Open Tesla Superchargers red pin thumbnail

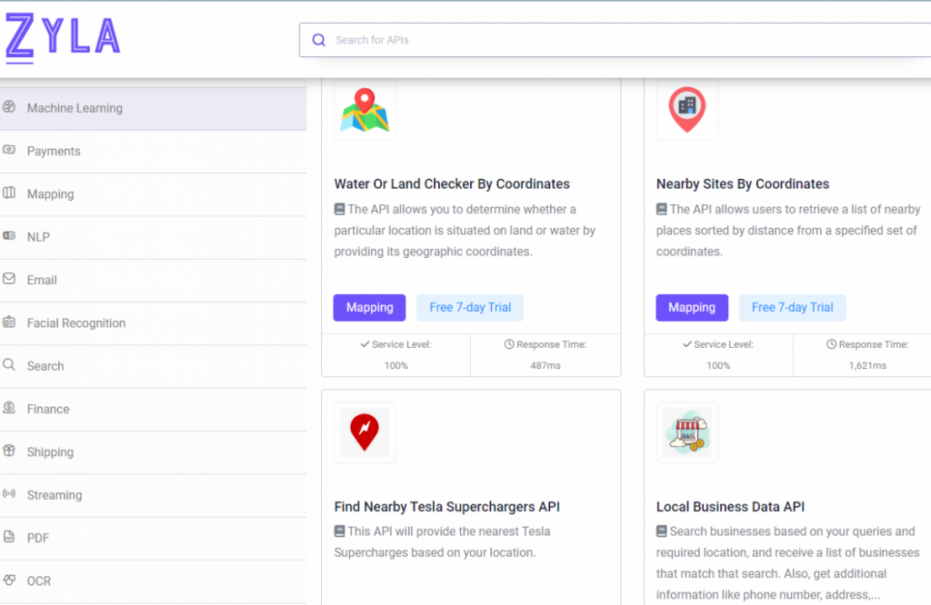(365, 432)
